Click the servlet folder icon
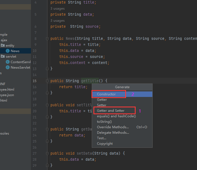Screen dimensions: 197x170 (3, 57)
